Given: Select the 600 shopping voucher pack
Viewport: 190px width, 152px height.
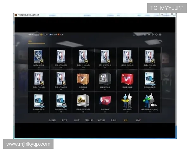Looking at the screenshot, I should 149,80.
